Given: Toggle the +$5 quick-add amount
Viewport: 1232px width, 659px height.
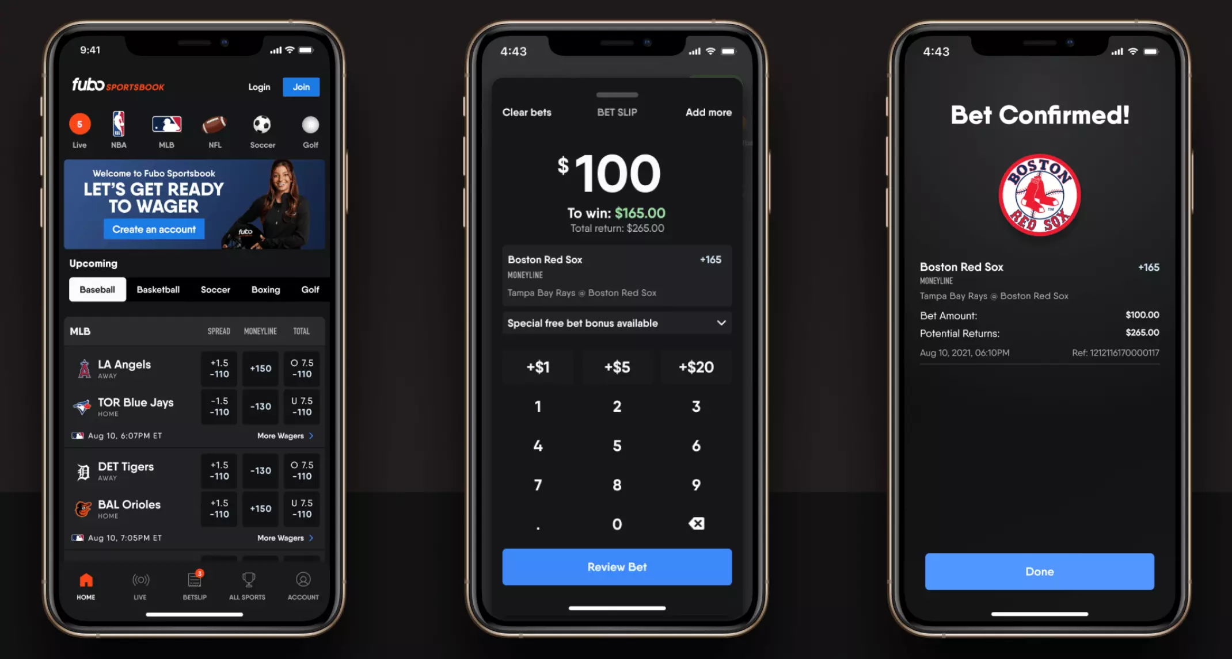Looking at the screenshot, I should tap(615, 367).
